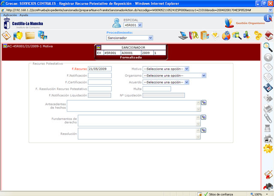The image size is (274, 196).
Task: Open the Ayuda menu
Action: click(24, 15)
